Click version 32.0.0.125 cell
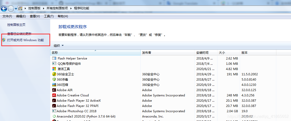 [x=249, y=90]
